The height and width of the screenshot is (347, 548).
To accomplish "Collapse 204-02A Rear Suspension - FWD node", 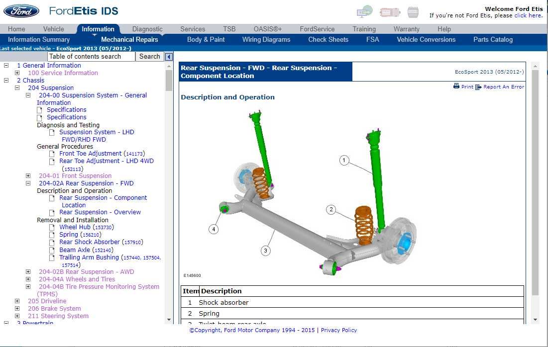I will point(28,183).
